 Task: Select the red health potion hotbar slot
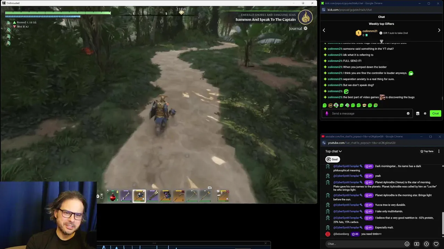(x=112, y=196)
